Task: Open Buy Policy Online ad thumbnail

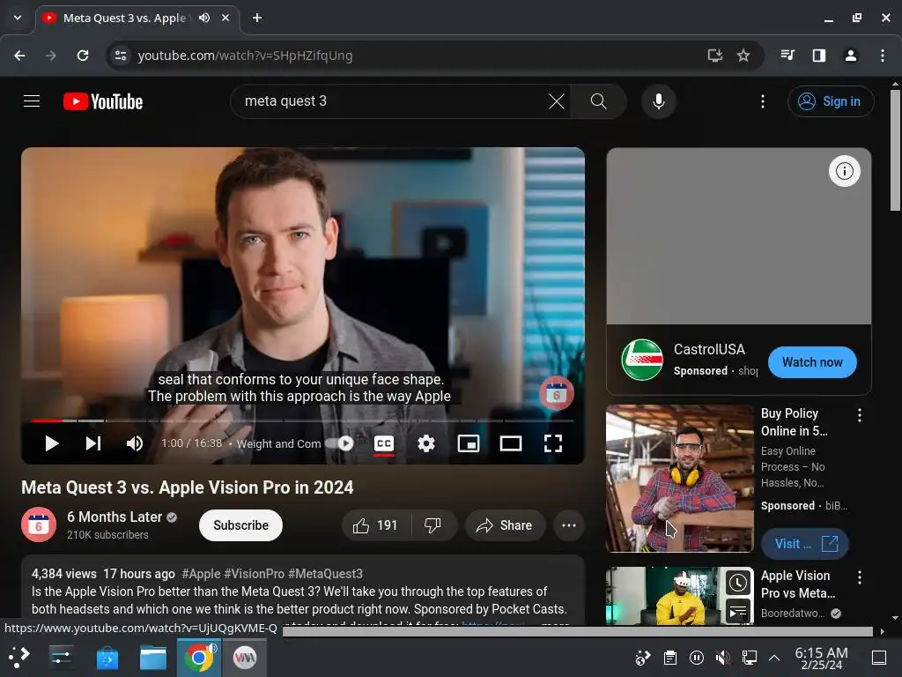Action: click(679, 478)
